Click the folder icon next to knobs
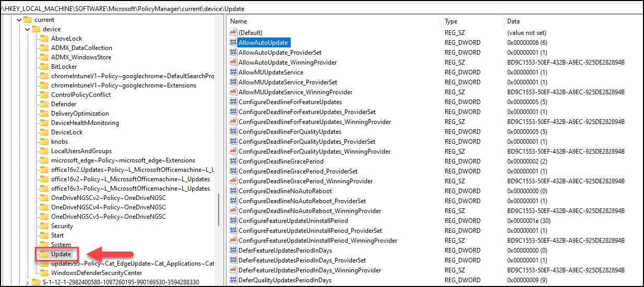The height and width of the screenshot is (287, 644). (x=44, y=142)
